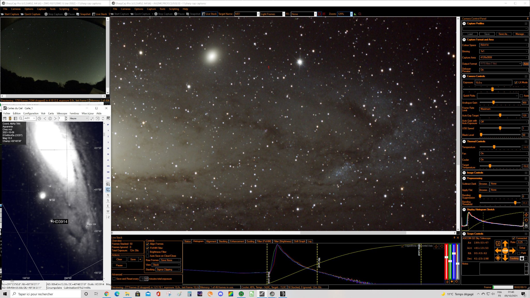
Task: Clear the live stack
Action: point(119,259)
